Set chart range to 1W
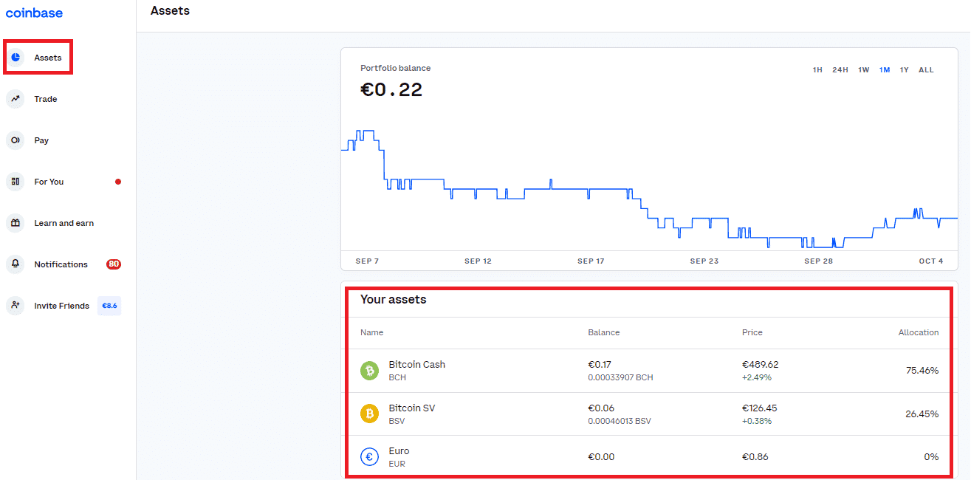This screenshot has height=480, width=971. pyautogui.click(x=863, y=70)
